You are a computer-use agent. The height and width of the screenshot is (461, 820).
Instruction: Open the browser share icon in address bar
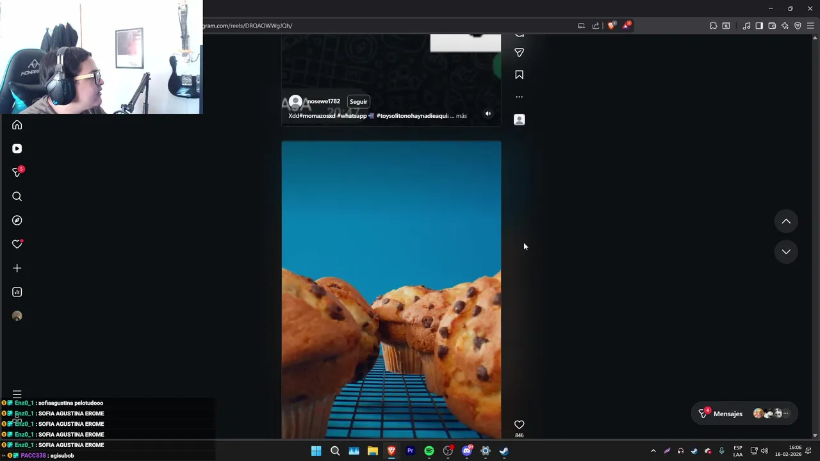pos(596,26)
